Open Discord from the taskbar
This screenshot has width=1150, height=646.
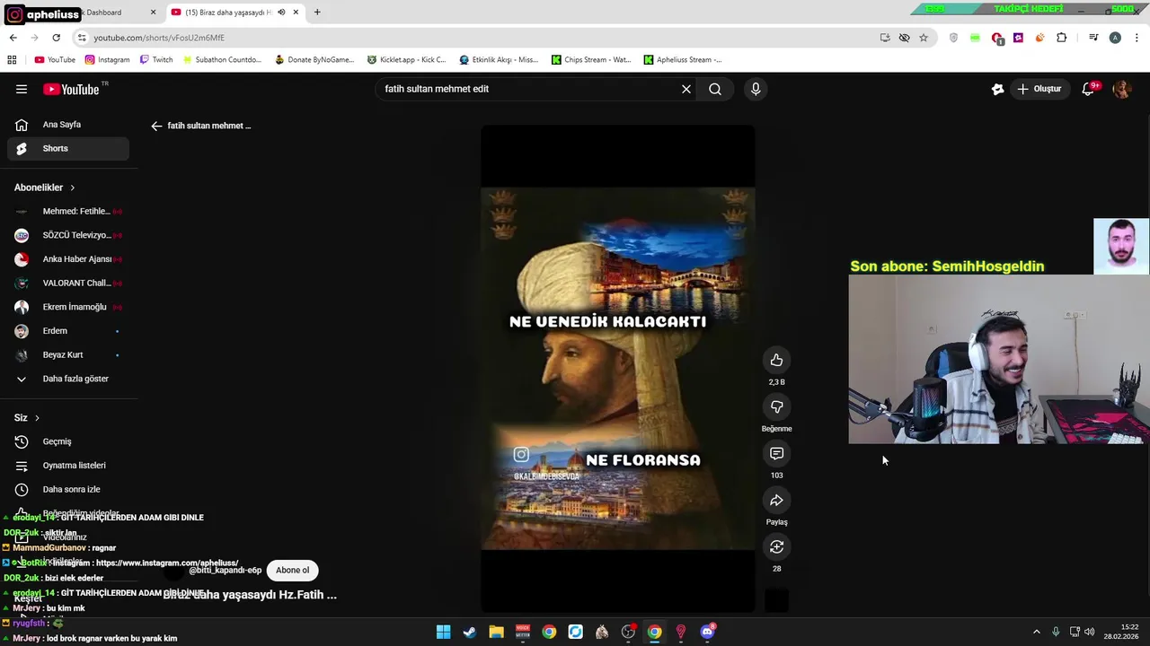click(707, 632)
